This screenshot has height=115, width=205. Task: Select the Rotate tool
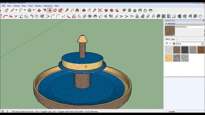tap(55, 10)
